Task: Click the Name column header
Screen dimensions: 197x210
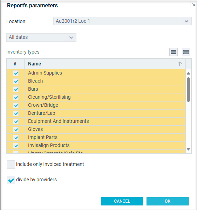Action: [x=105, y=64]
